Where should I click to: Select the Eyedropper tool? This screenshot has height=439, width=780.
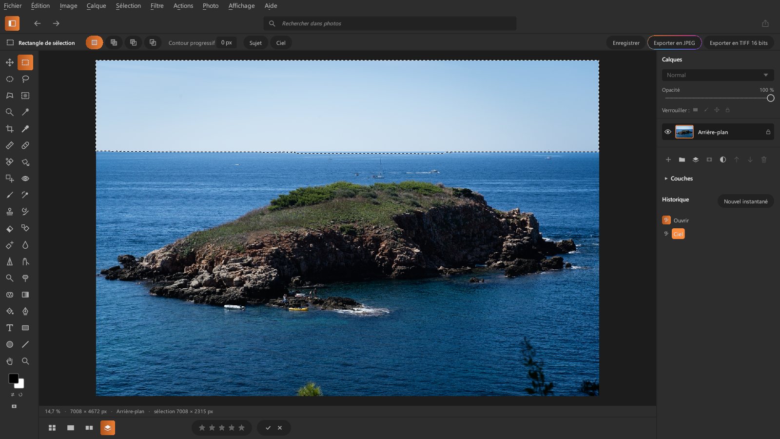click(25, 129)
